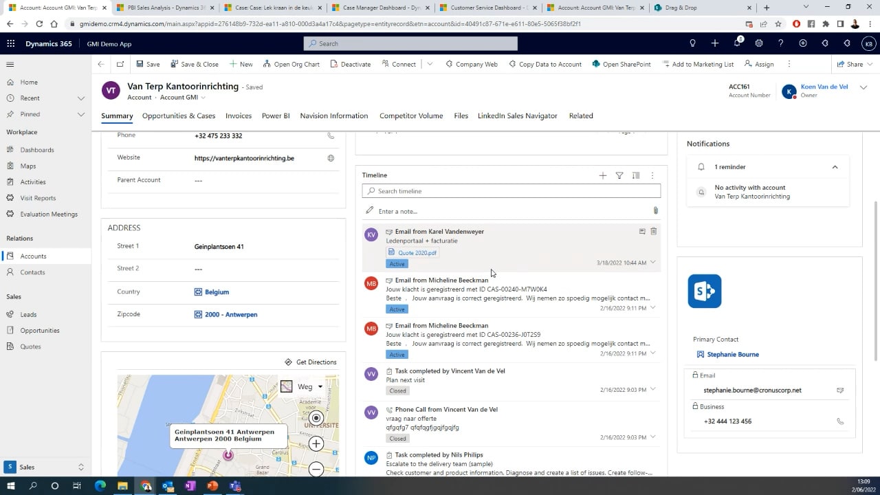
Task: Click the Search timeline field
Action: pyautogui.click(x=511, y=191)
